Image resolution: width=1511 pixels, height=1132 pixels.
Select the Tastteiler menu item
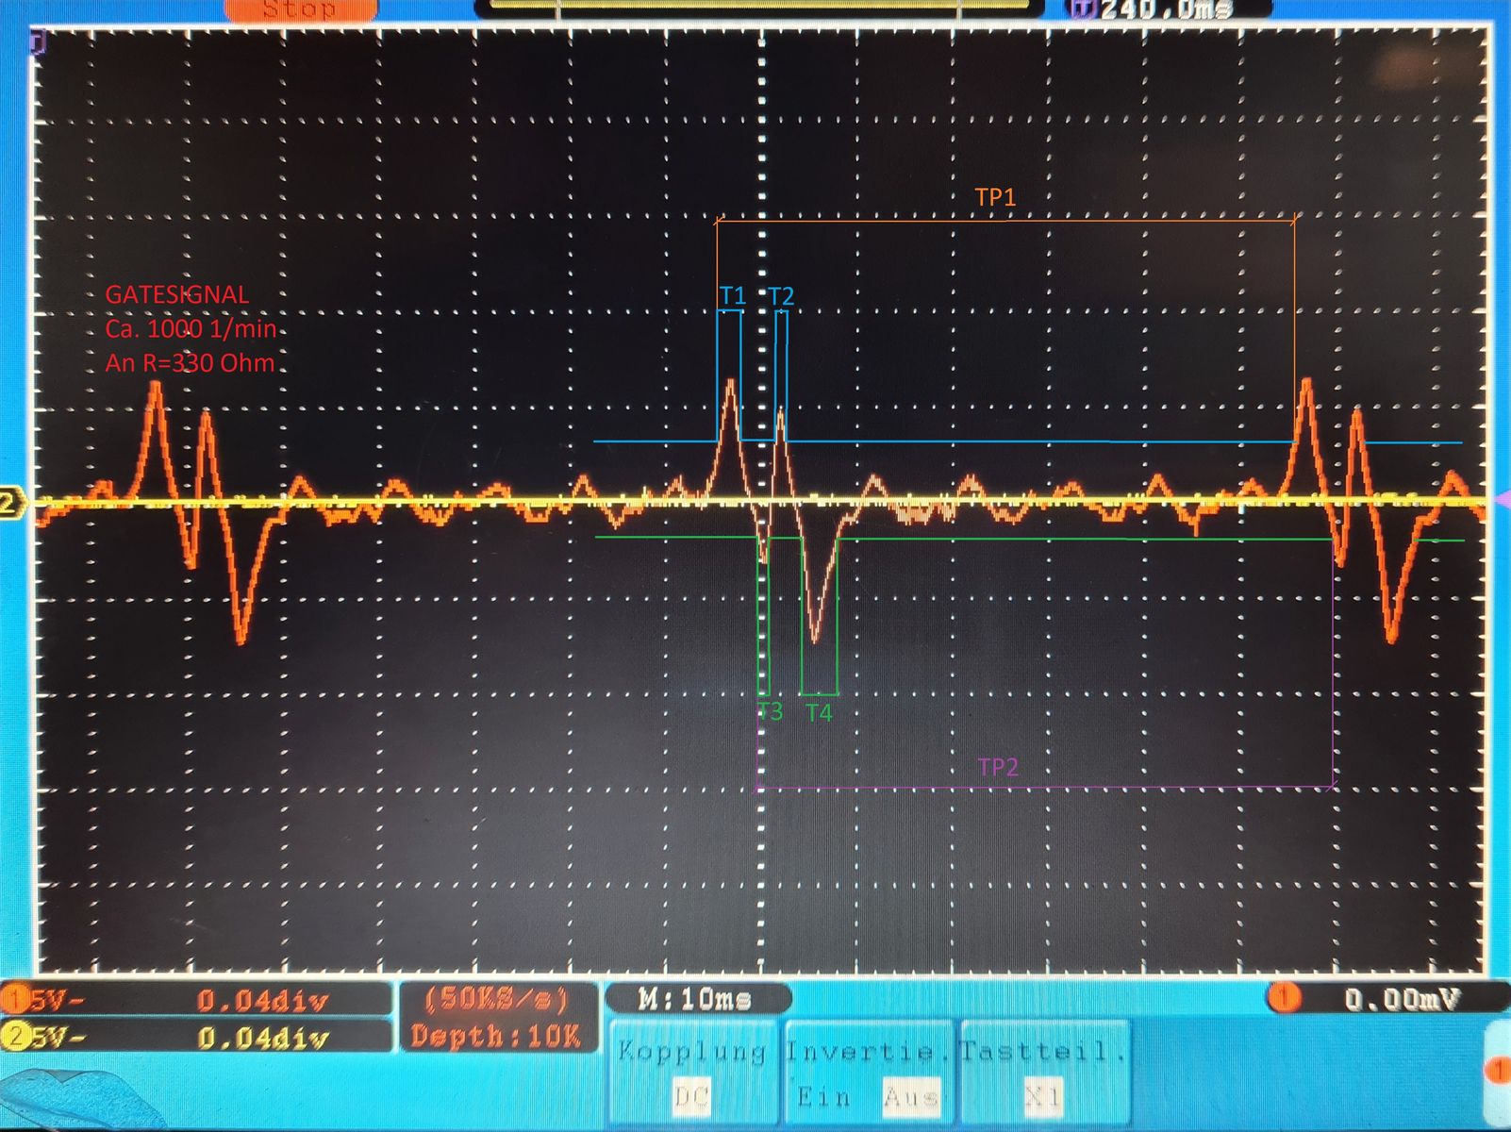(x=1042, y=1051)
